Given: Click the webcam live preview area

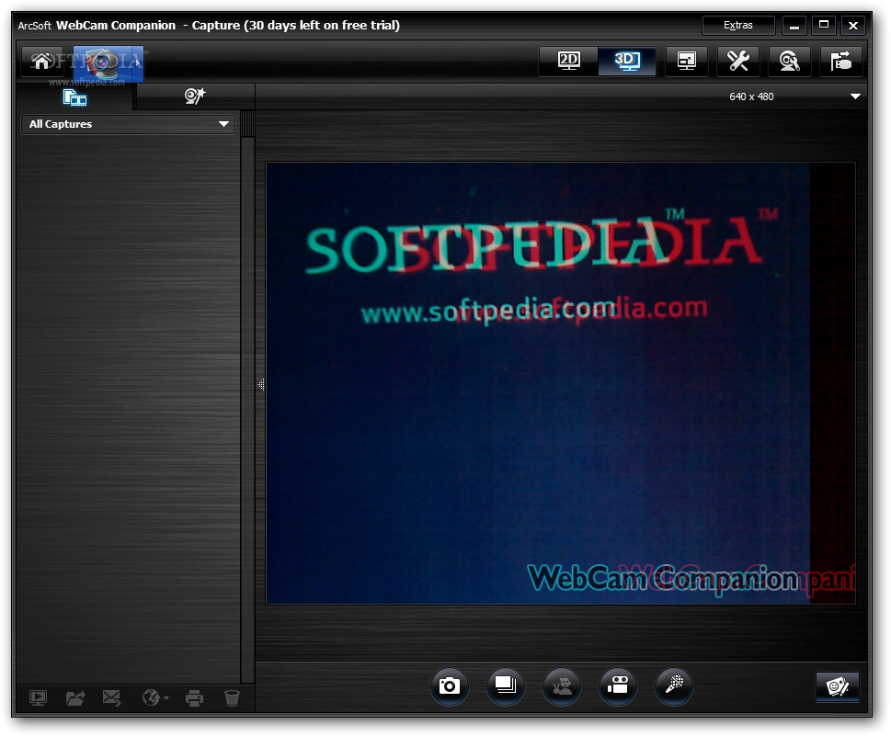Looking at the screenshot, I should point(560,383).
